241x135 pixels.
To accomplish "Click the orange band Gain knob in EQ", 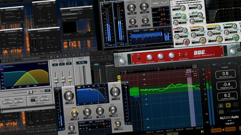I will tap(203, 41).
